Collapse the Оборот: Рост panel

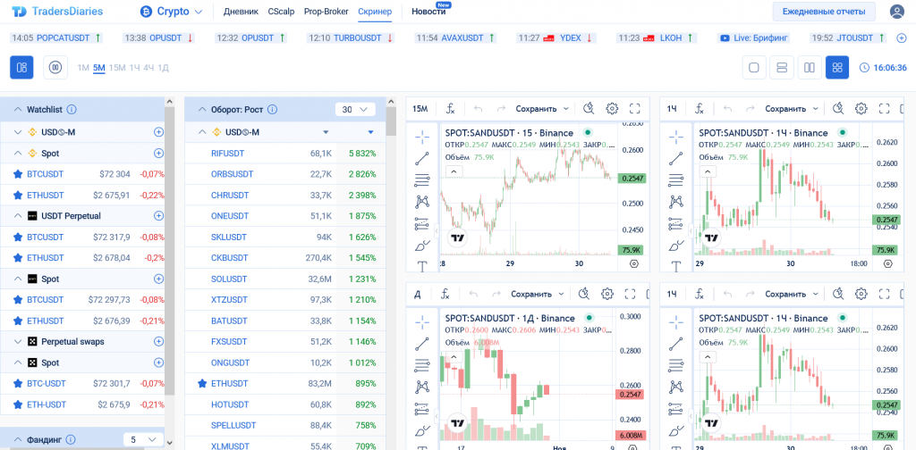[x=203, y=109]
